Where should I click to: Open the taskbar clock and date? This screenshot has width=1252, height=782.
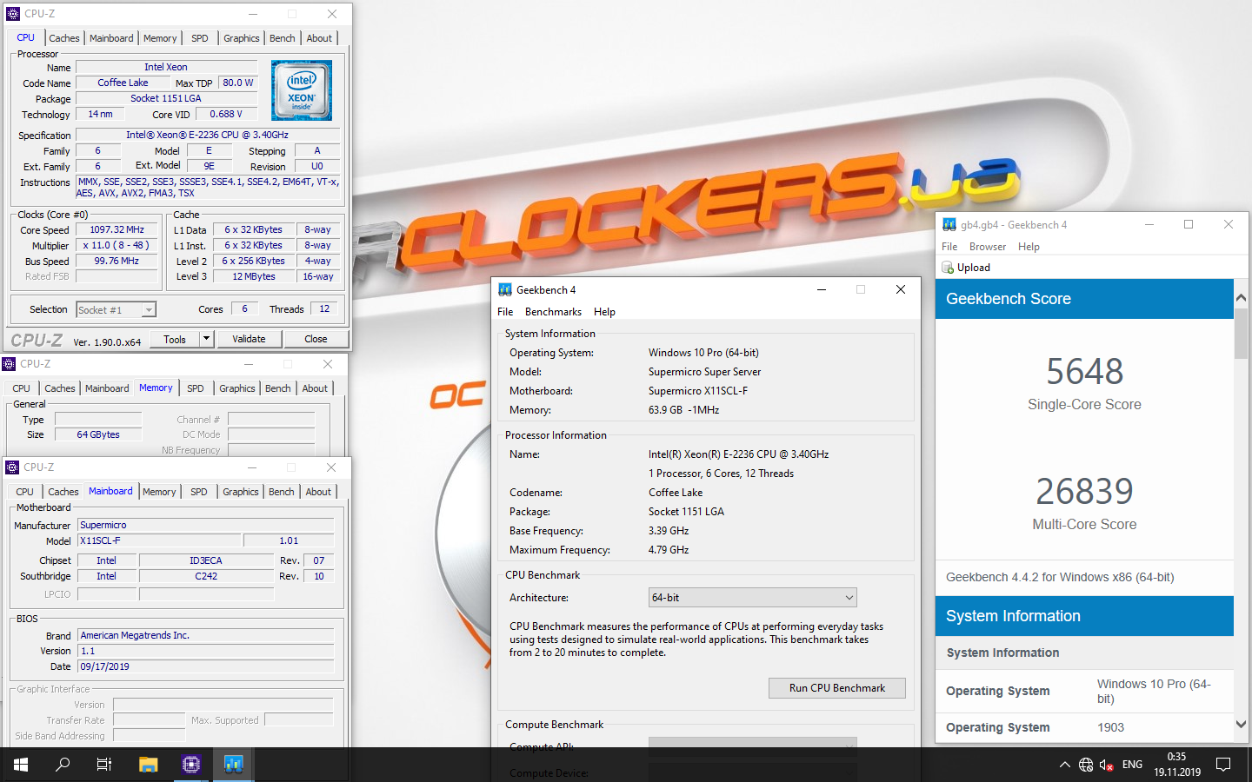tap(1177, 765)
